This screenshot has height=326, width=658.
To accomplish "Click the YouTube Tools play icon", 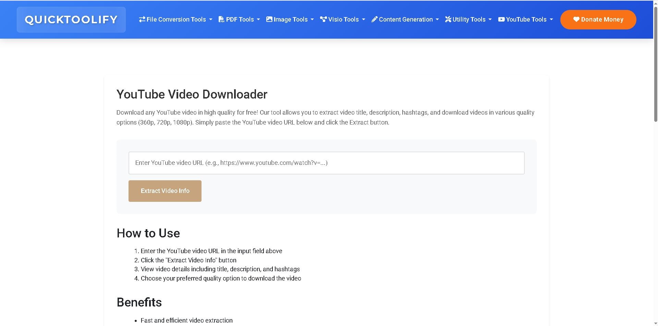I will tap(501, 19).
